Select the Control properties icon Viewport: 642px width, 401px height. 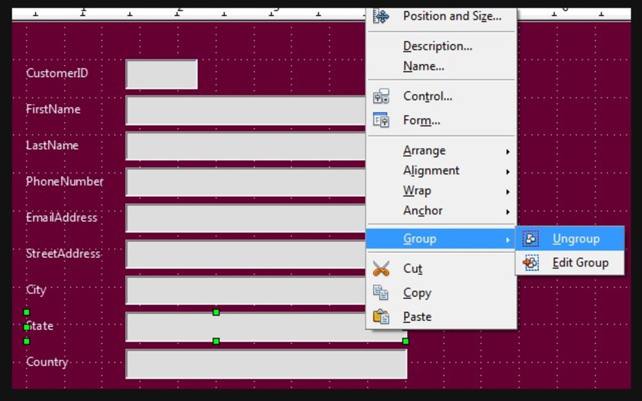point(381,96)
